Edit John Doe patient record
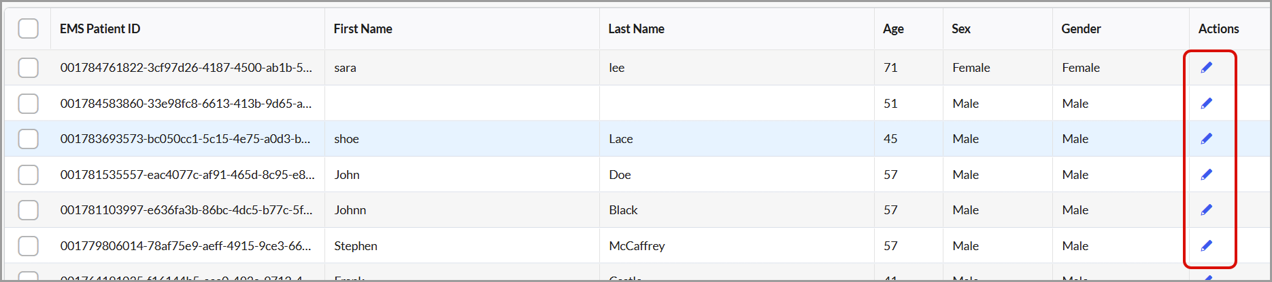The image size is (1272, 282). [x=1207, y=174]
